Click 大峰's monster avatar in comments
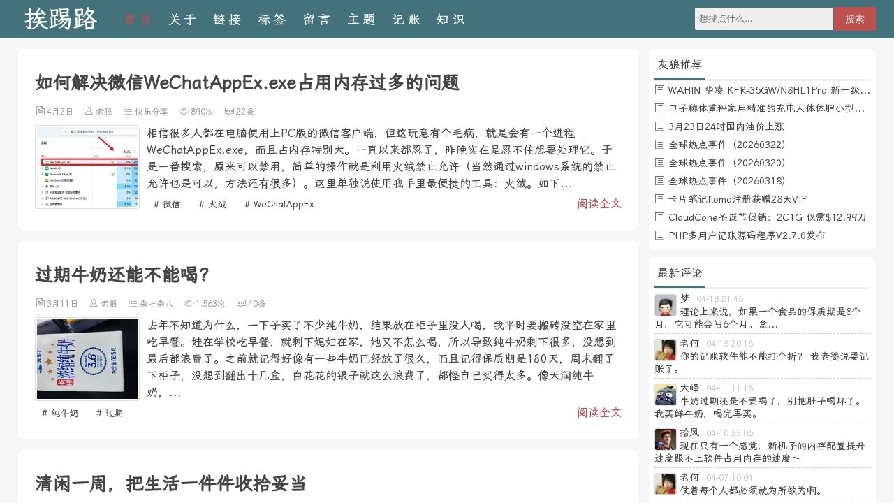Image resolution: width=894 pixels, height=503 pixels. (x=665, y=395)
